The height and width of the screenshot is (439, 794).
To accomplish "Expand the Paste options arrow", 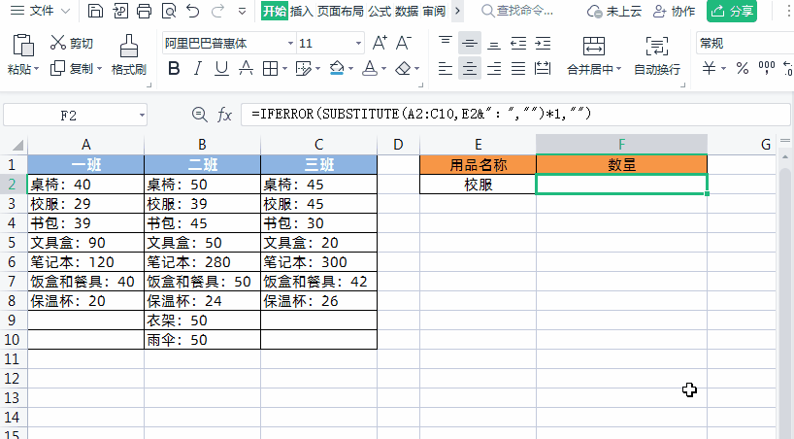I will (37, 68).
